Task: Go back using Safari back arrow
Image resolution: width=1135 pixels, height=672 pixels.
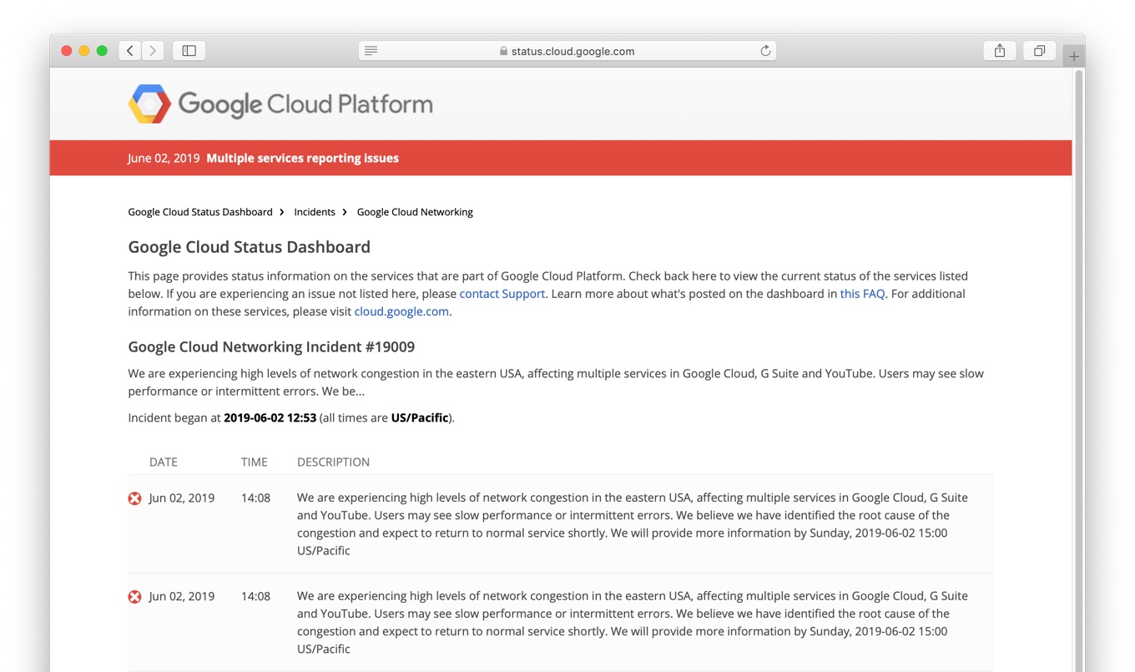Action: [x=130, y=51]
